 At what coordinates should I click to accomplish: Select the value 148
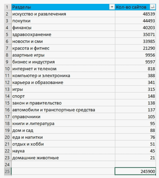[135, 96]
